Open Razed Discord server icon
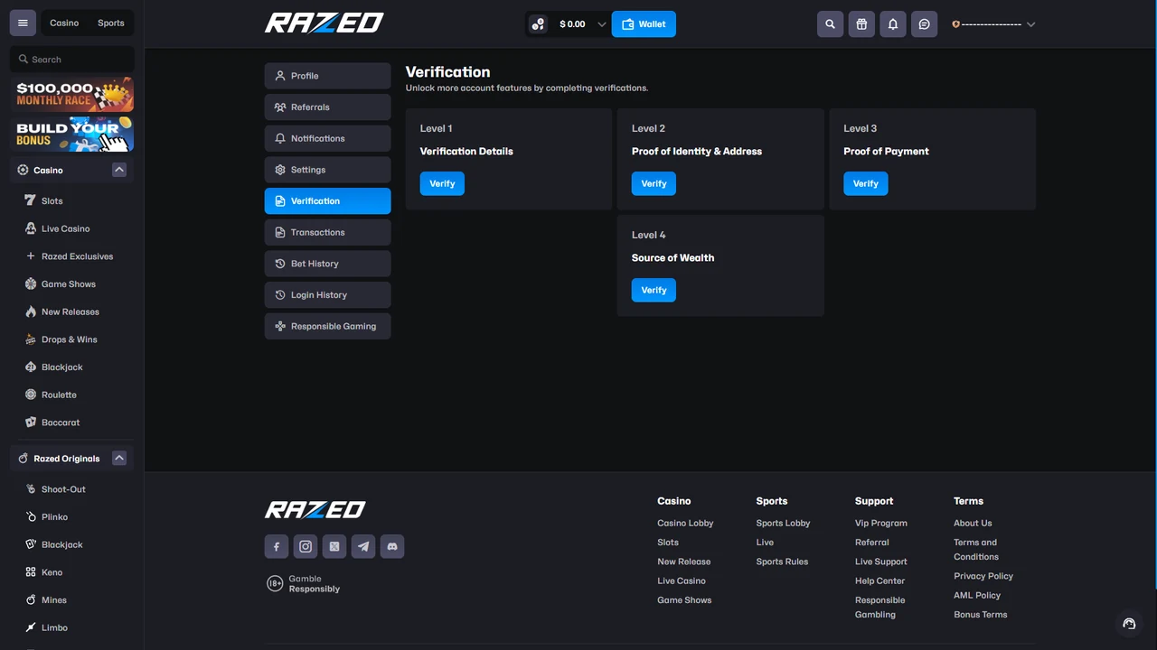 pyautogui.click(x=392, y=546)
